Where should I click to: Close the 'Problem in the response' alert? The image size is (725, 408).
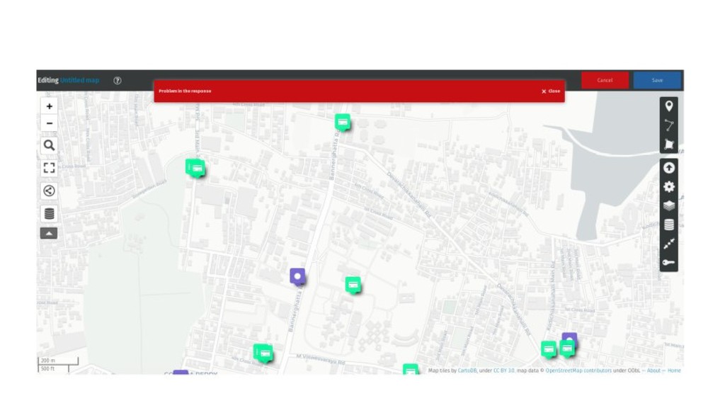551,91
